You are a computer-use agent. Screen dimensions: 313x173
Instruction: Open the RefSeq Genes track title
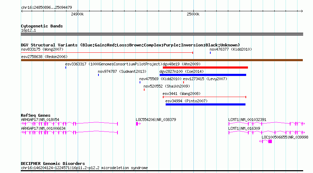36,115
